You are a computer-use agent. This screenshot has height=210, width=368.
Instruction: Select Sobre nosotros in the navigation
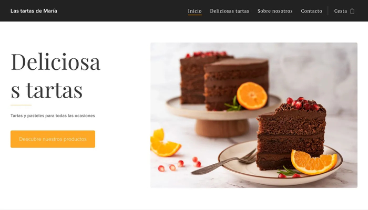tap(275, 11)
